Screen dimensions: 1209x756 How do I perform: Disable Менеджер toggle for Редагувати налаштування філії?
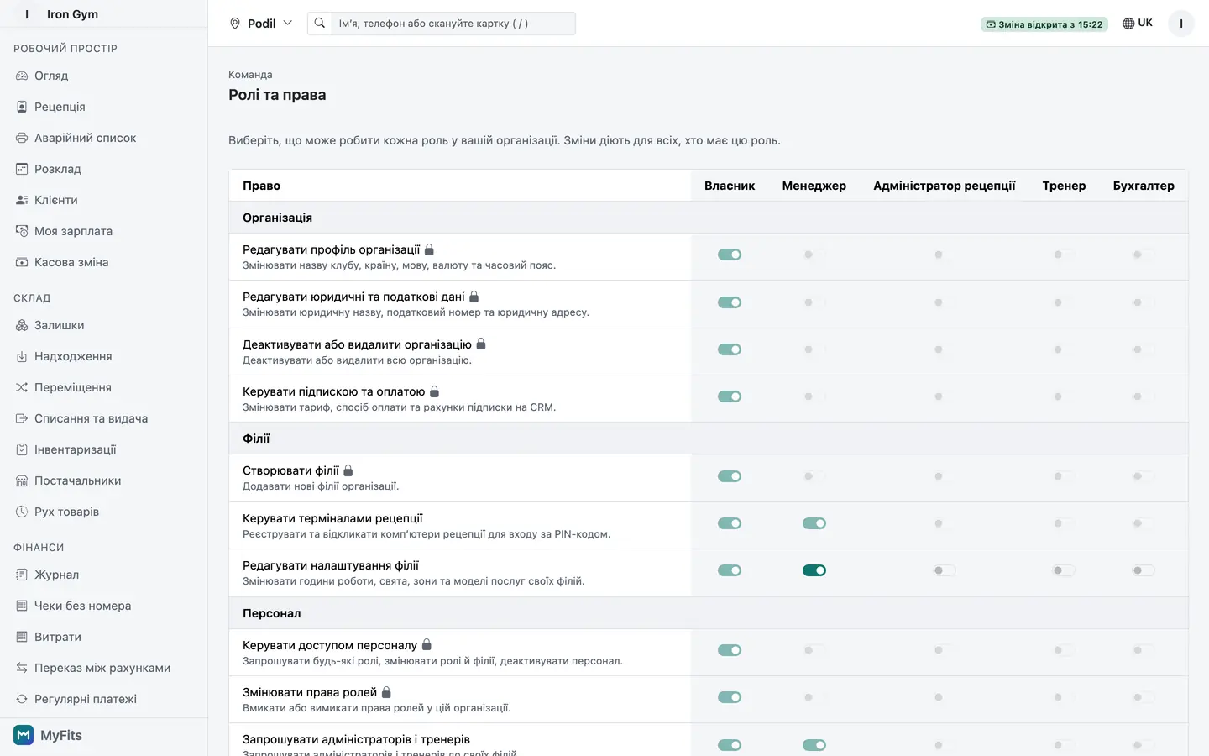[814, 570]
